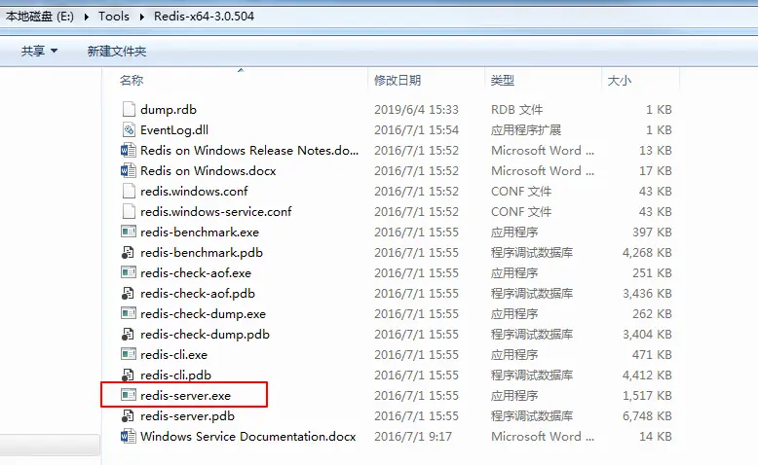Select the file name redis-check-dump.pdb
Viewport: 758px width, 465px height.
point(205,334)
